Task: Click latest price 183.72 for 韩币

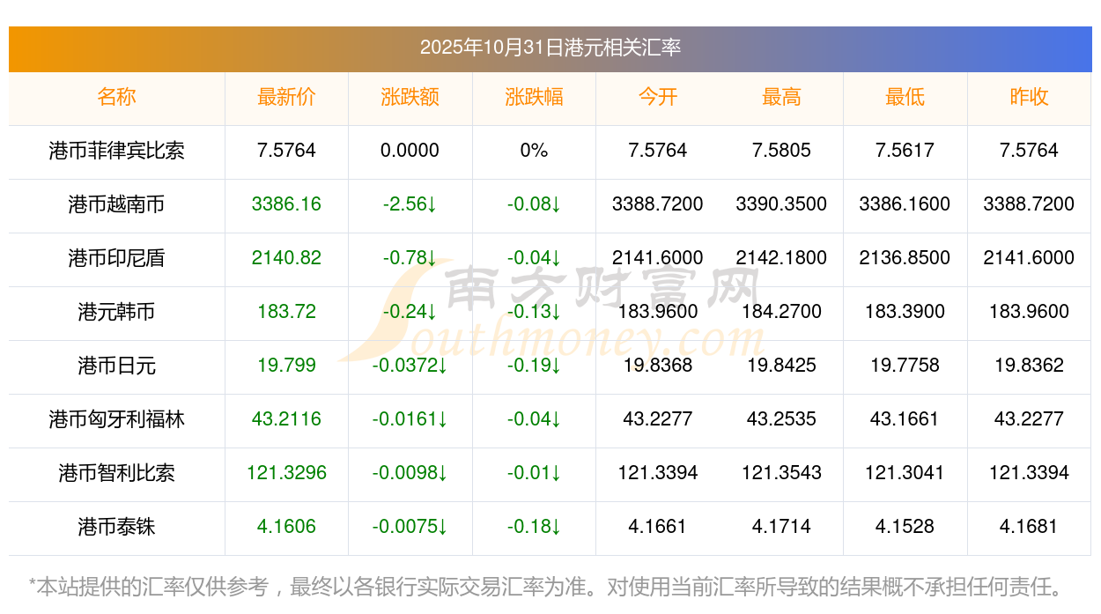Action: click(286, 312)
